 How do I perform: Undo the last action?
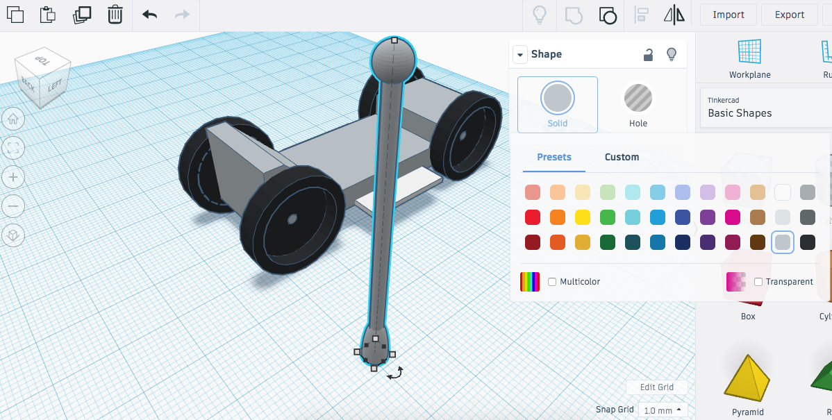[x=149, y=15]
